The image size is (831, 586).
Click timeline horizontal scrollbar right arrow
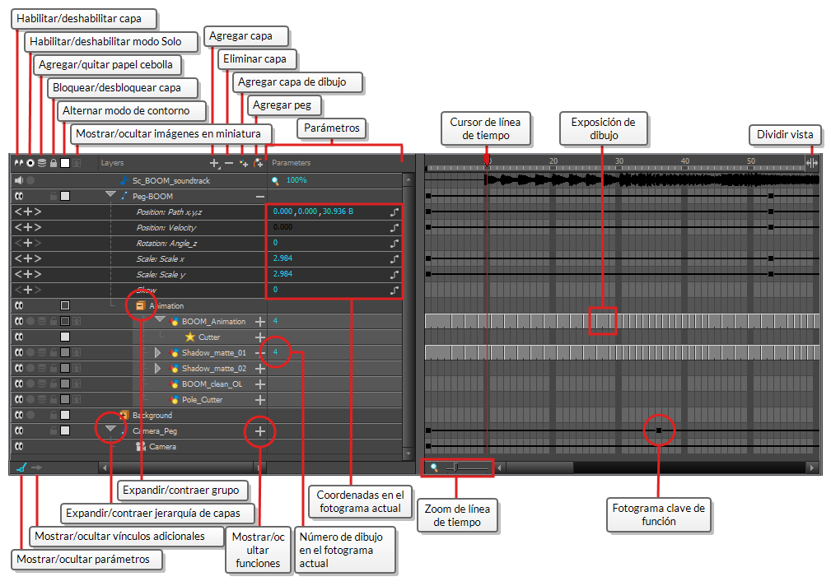812,467
